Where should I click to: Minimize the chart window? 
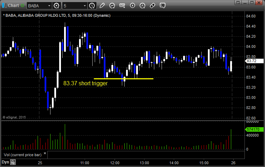click(245, 2)
